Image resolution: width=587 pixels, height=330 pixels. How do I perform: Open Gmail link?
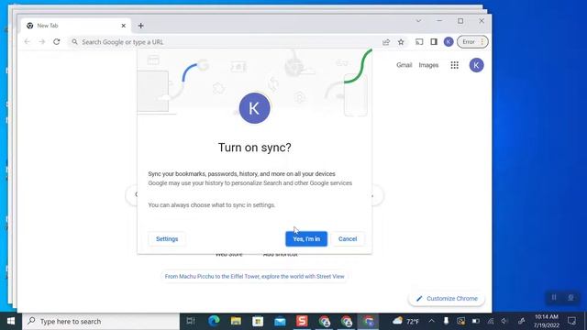[x=404, y=65]
